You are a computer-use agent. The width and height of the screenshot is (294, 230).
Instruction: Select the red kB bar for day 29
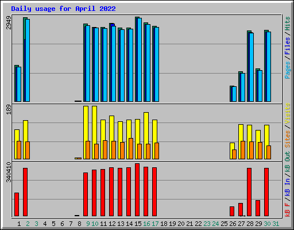pos(258,208)
